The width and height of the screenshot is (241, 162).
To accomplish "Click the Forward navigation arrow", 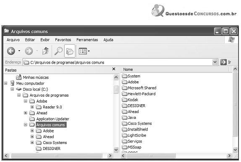I will (29, 51).
